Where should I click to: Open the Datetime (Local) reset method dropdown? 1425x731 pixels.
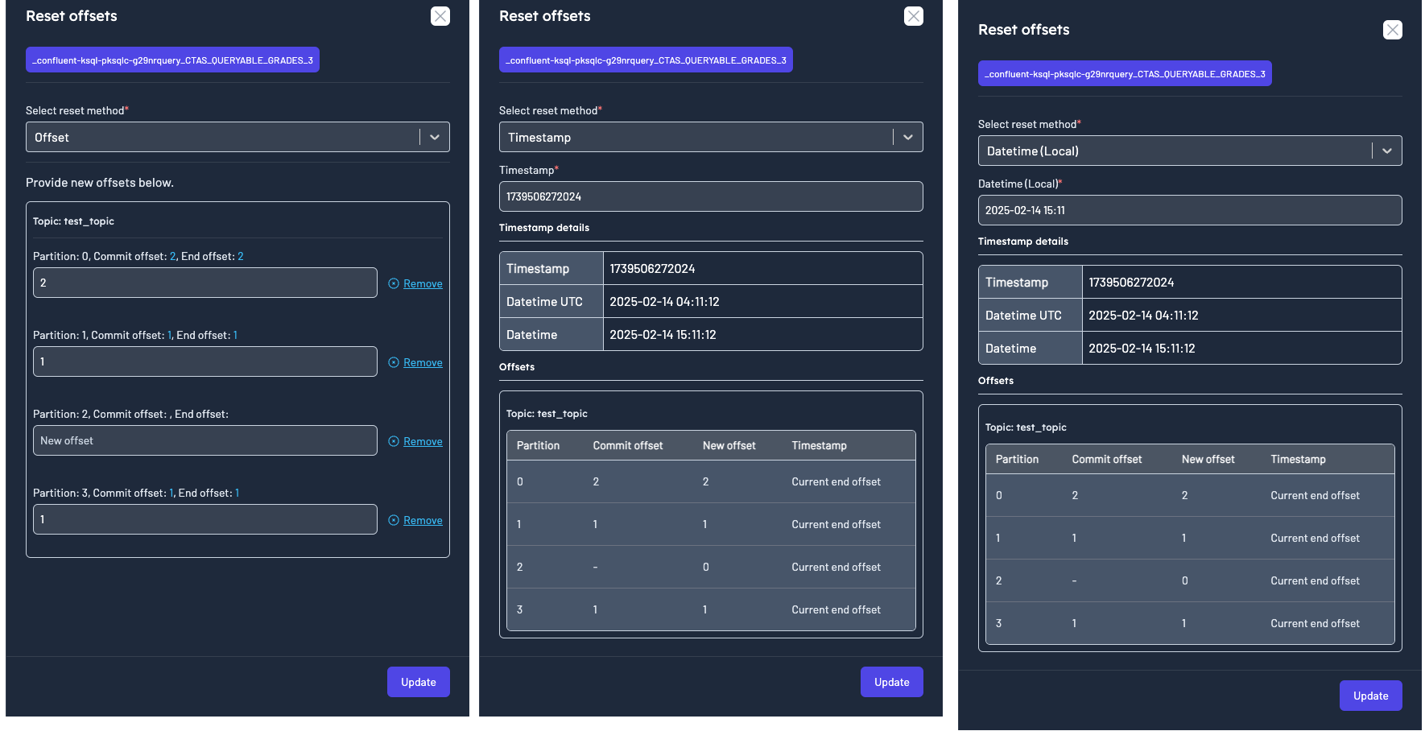pos(1189,151)
